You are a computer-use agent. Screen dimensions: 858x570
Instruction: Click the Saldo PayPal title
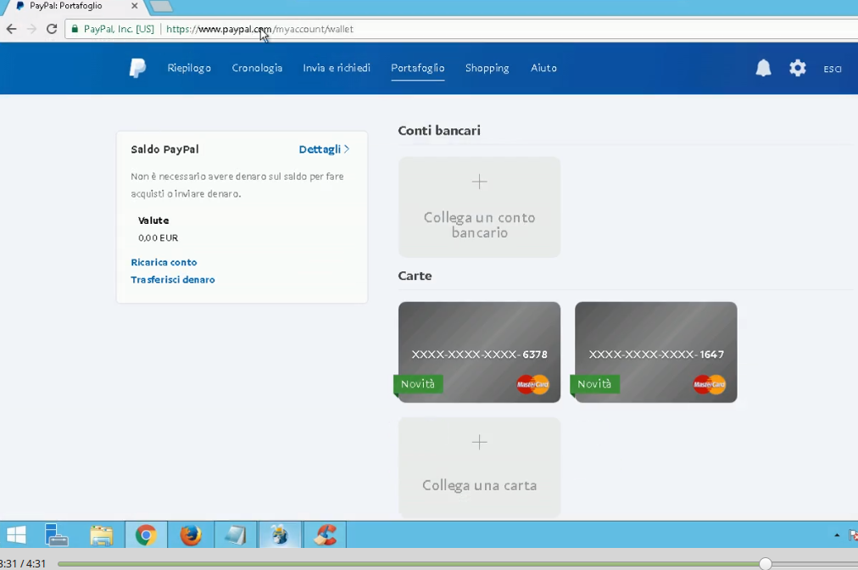[x=164, y=149]
